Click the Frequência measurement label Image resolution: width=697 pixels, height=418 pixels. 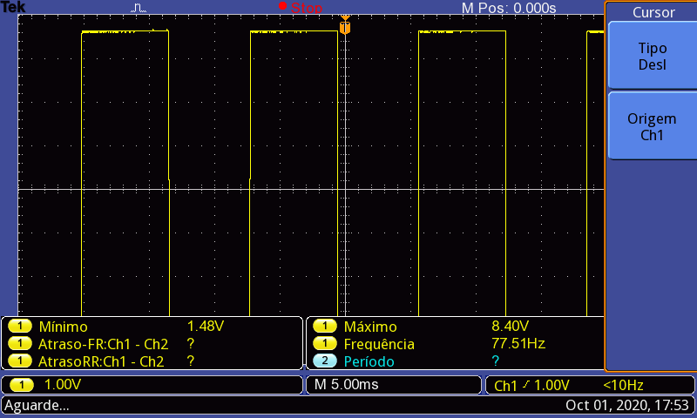tap(379, 344)
